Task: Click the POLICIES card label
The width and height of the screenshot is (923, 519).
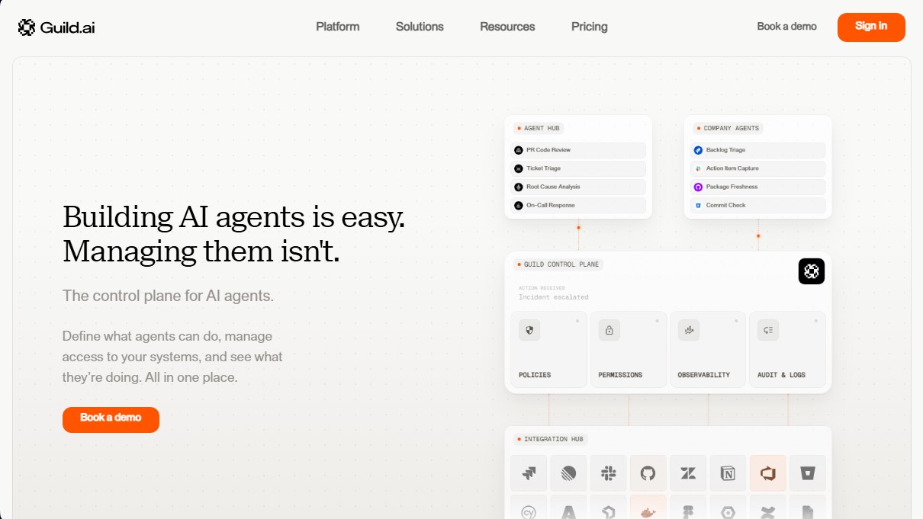Action: [535, 375]
